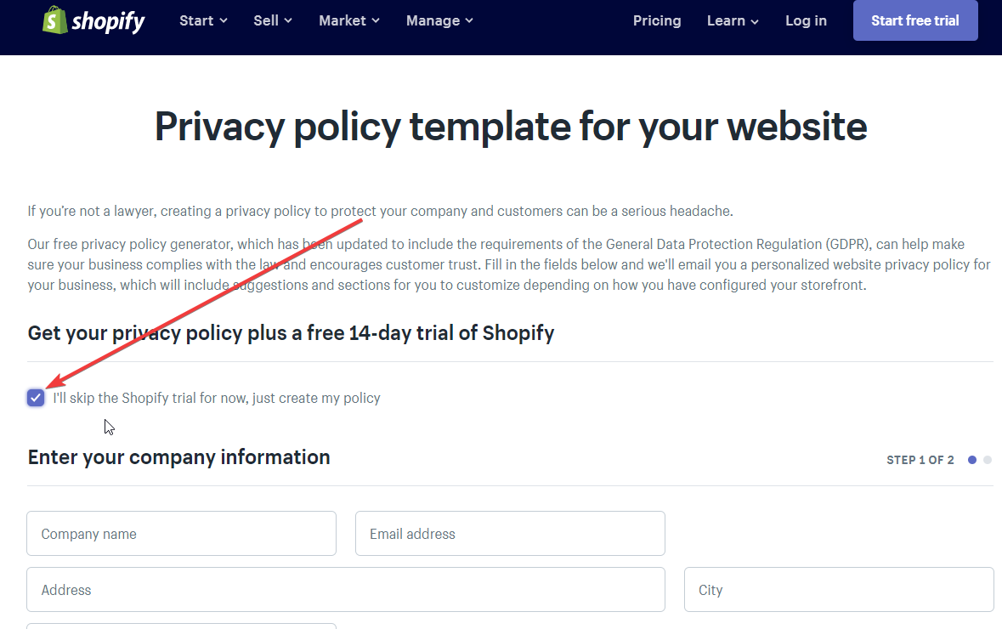The width and height of the screenshot is (1002, 629).
Task: Select the Address input field
Action: click(x=346, y=590)
